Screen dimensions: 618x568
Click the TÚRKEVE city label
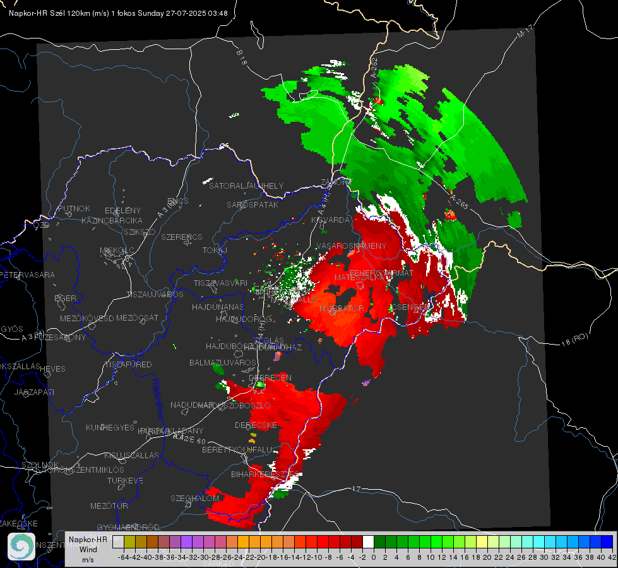125,480
